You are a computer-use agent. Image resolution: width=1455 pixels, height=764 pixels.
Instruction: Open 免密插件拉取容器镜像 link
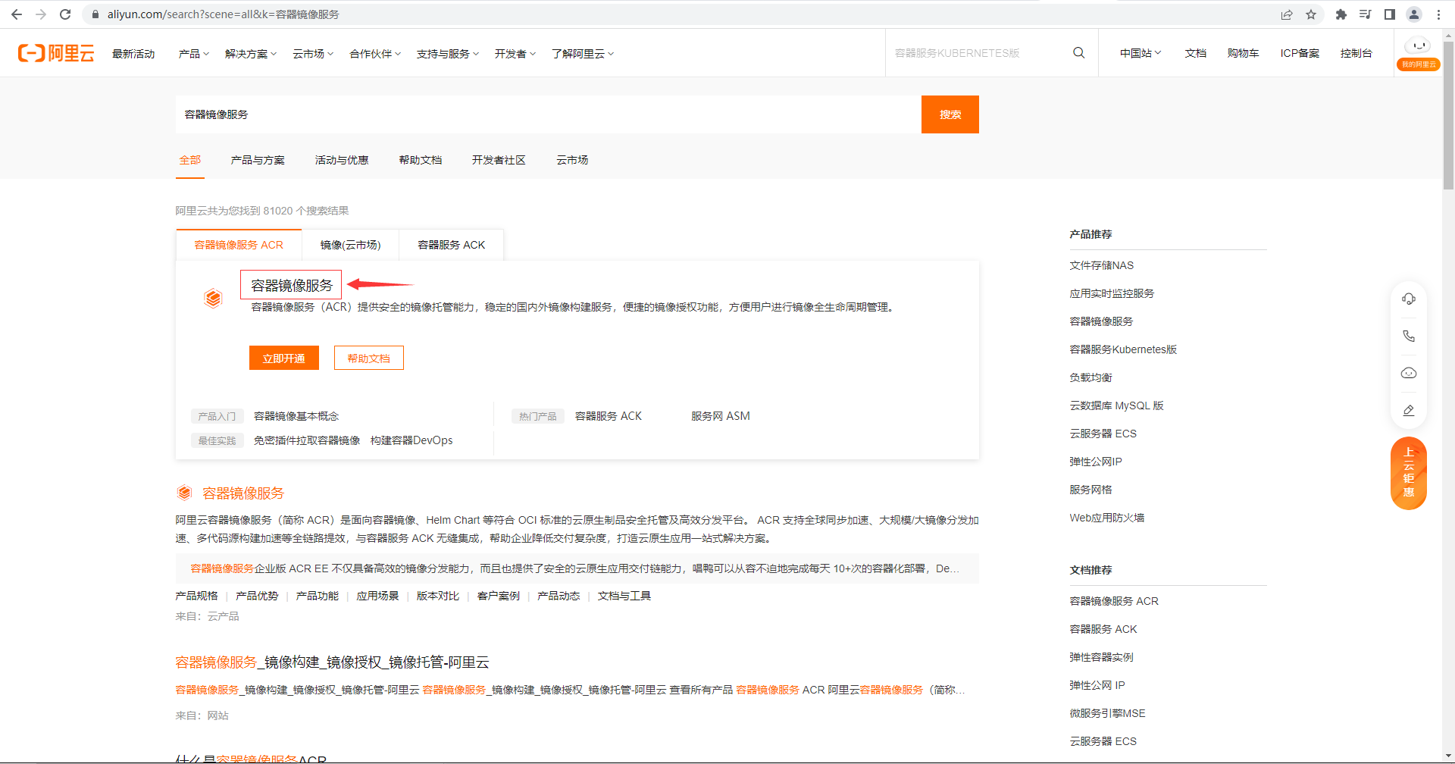pyautogui.click(x=307, y=440)
